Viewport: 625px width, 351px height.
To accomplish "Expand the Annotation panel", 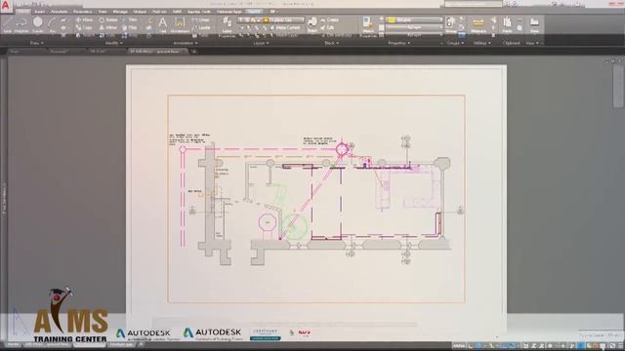I will point(186,43).
